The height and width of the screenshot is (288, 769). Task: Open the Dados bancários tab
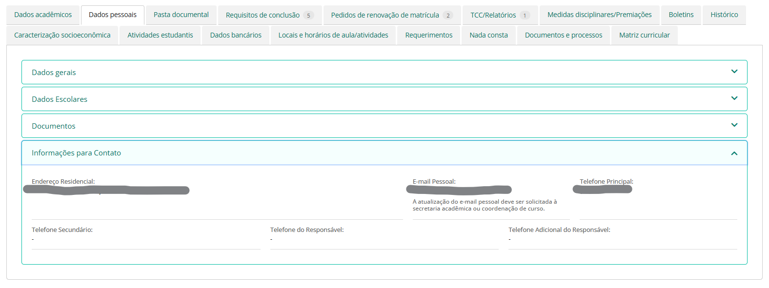[236, 35]
